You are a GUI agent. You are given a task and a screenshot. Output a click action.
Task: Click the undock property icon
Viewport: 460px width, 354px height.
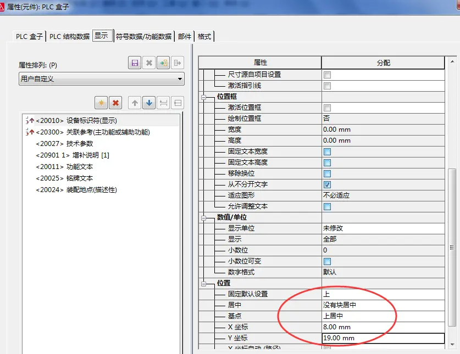tap(177, 103)
